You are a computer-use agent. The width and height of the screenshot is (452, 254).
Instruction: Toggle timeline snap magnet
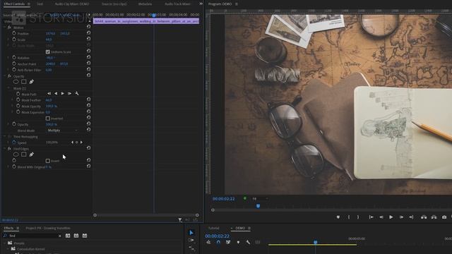[x=218, y=242]
